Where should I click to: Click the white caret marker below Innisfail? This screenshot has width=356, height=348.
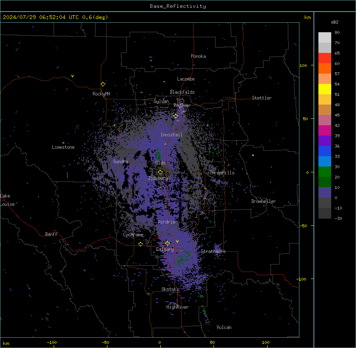pyautogui.click(x=165, y=144)
